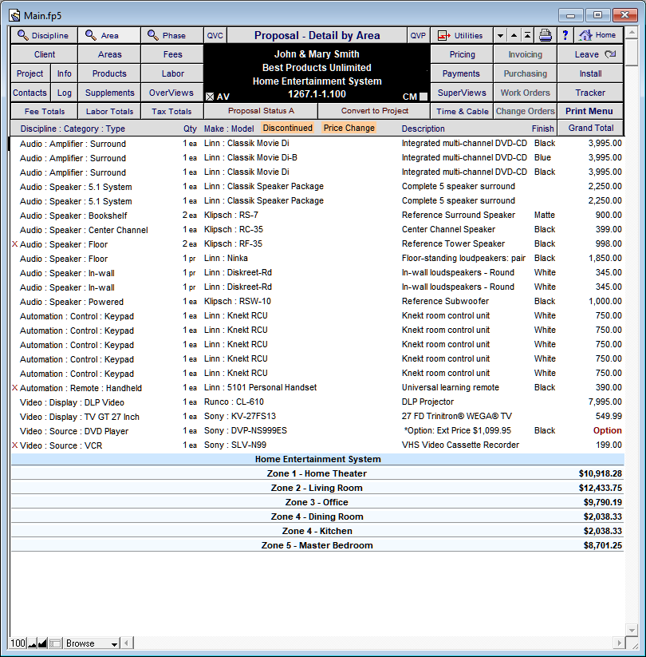Image resolution: width=646 pixels, height=657 pixels.
Task: Click the Print Menu button
Action: (x=589, y=111)
